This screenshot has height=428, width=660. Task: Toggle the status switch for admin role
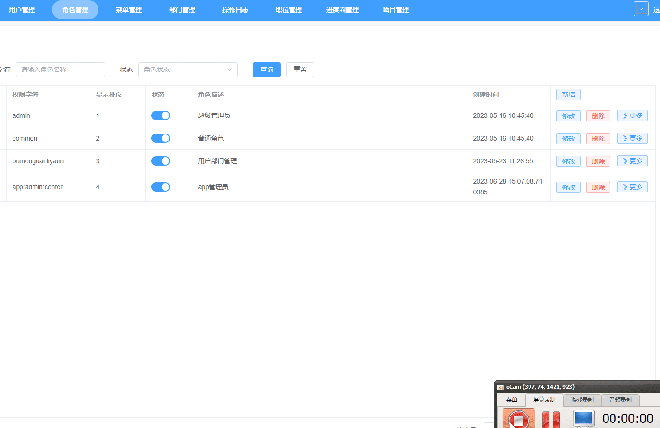161,115
